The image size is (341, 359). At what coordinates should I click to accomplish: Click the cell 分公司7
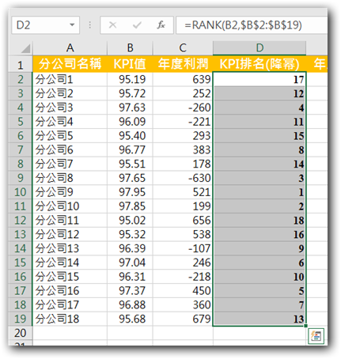70,164
